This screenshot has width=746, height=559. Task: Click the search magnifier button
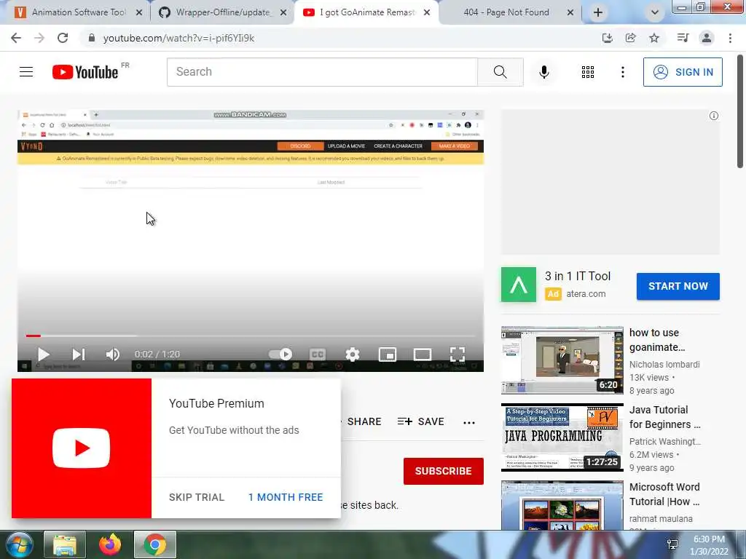(x=500, y=72)
